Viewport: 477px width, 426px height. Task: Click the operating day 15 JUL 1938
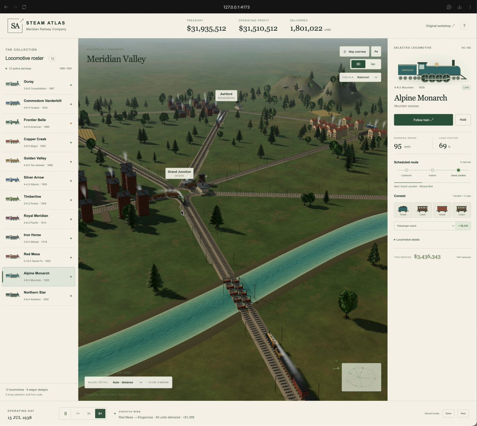coord(19,418)
